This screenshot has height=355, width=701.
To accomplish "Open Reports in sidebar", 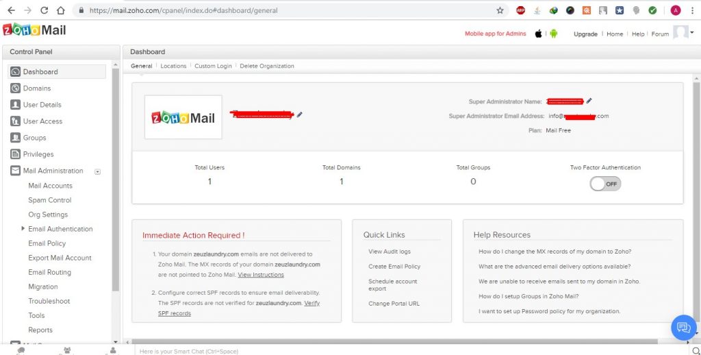I will (40, 330).
